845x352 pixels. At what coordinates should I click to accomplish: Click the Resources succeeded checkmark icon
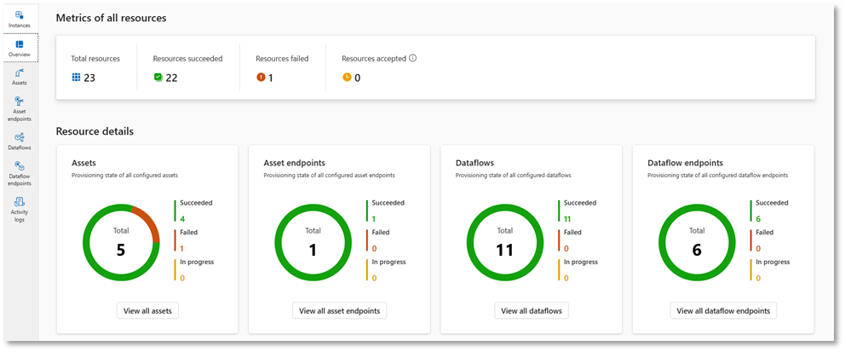tap(158, 78)
